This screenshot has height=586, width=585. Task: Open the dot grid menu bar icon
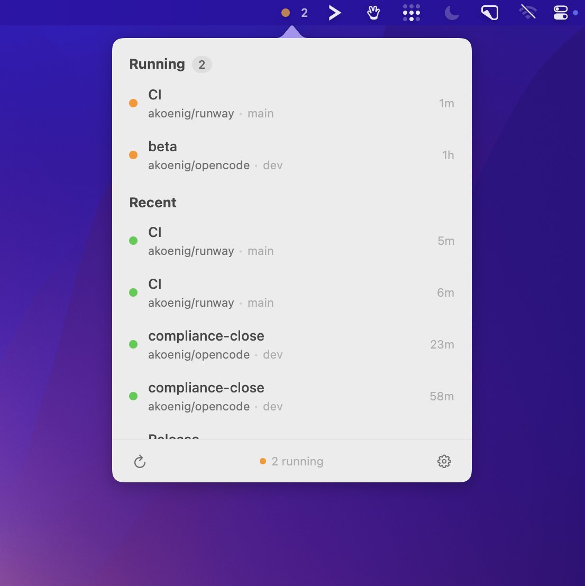pos(412,13)
